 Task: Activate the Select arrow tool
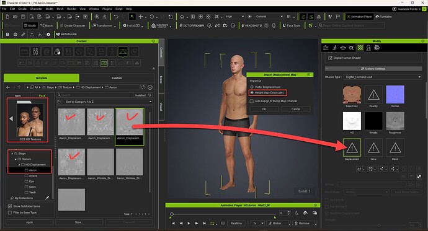tap(132, 17)
